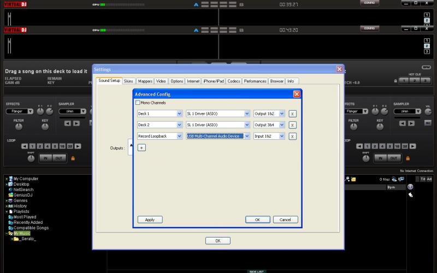Click Apply in Advanced Config

tap(150, 220)
